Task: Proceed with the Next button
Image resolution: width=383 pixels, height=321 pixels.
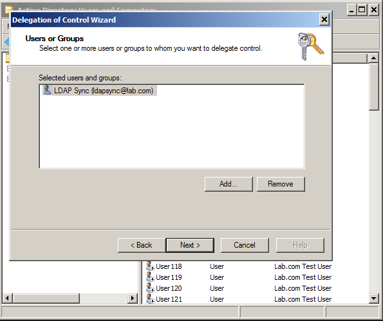Action: [190, 245]
